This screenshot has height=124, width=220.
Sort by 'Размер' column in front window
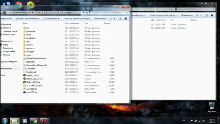click(x=107, y=23)
